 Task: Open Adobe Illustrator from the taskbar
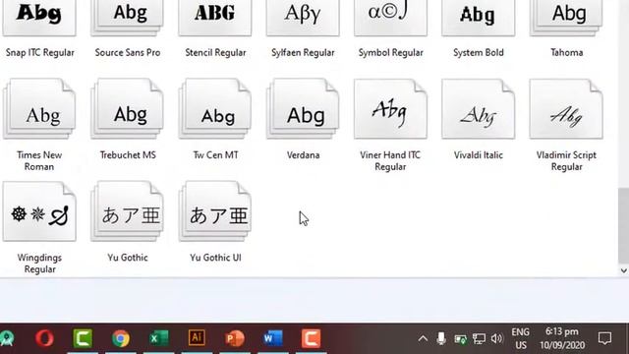click(197, 338)
